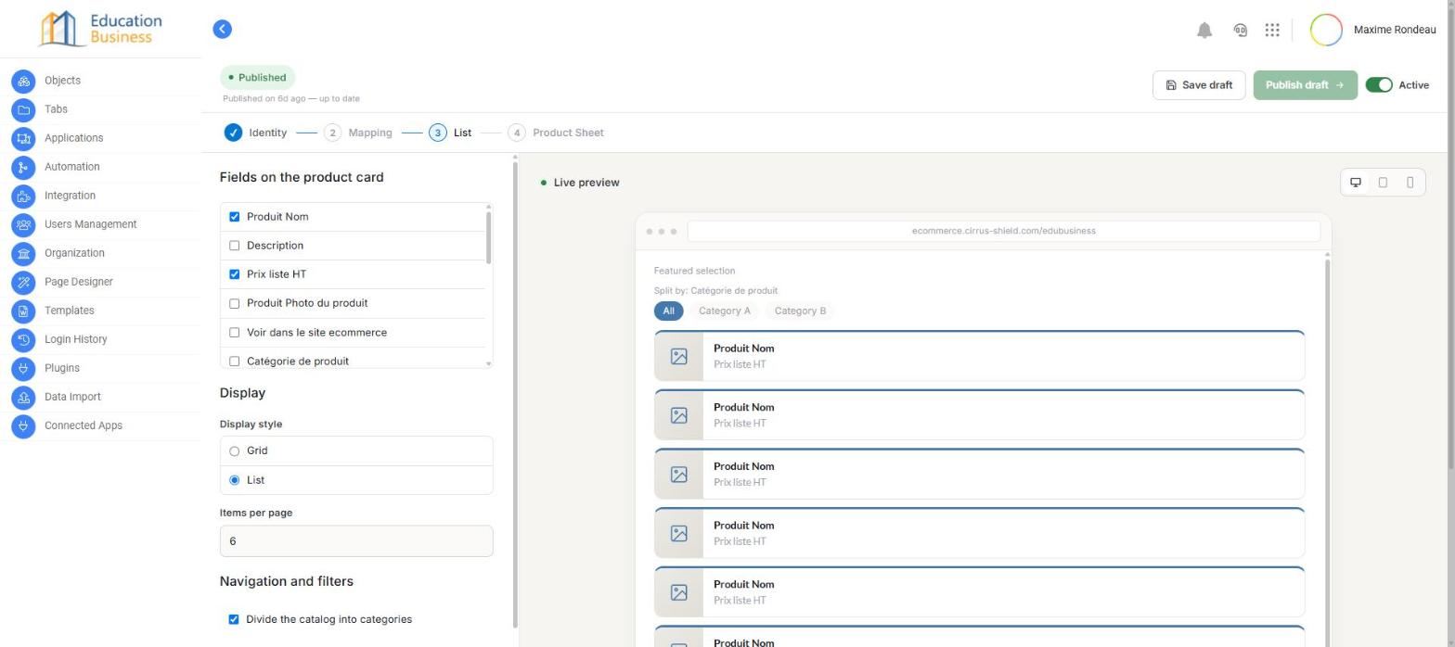1455x647 pixels.
Task: Open the Plugins plug icon
Action: [x=23, y=369]
